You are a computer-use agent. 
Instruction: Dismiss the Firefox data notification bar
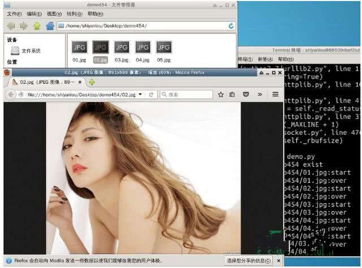pyautogui.click(x=278, y=261)
